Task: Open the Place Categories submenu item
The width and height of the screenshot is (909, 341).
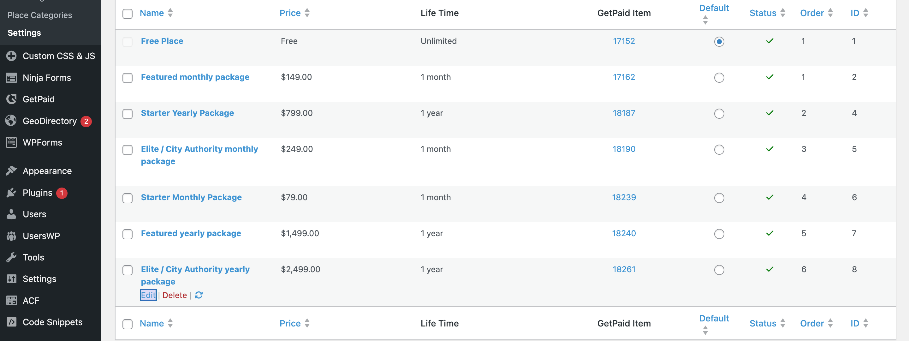Action: pos(39,15)
